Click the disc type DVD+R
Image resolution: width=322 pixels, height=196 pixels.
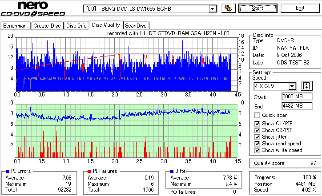tap(286, 40)
